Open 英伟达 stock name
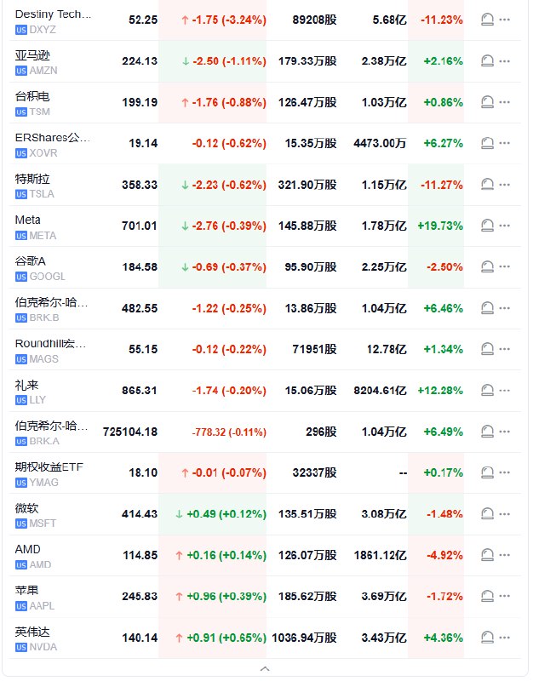The width and height of the screenshot is (533, 681). (32, 632)
